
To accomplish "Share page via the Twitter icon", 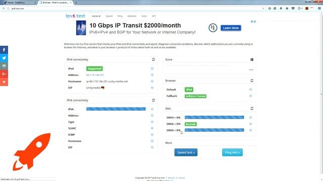I will tap(4, 58).
